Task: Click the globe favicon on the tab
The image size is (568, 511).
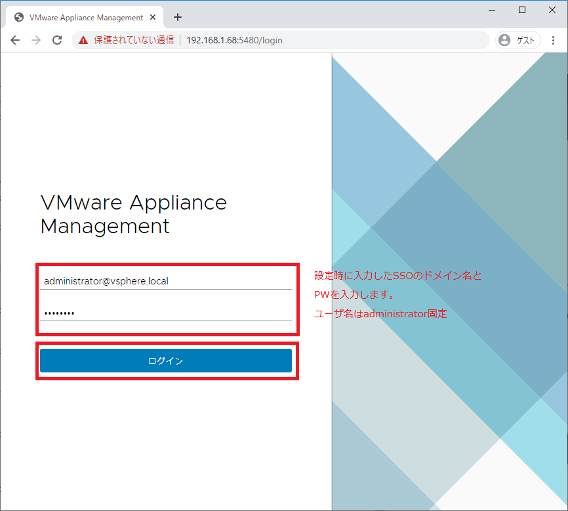Action: tap(19, 18)
